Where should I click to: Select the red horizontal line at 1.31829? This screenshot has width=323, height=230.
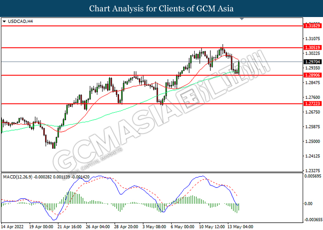coord(152,26)
